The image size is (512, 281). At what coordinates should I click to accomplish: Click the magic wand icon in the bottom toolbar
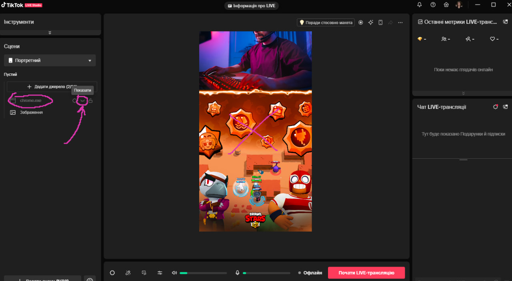(x=128, y=273)
